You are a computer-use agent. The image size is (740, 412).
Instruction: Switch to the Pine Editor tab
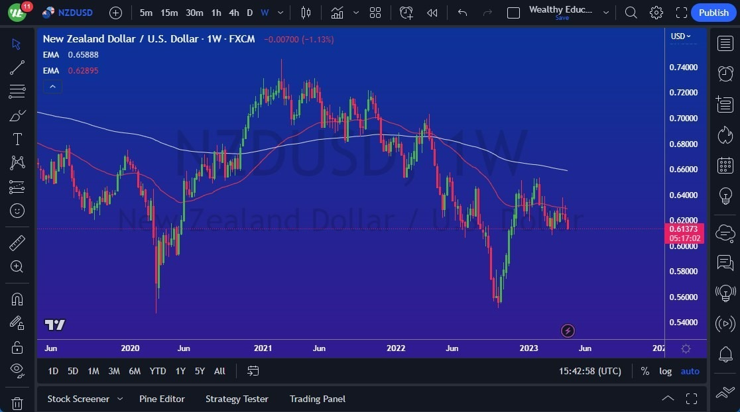pos(162,399)
